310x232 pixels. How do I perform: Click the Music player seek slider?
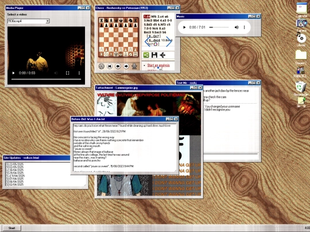pos(219,27)
